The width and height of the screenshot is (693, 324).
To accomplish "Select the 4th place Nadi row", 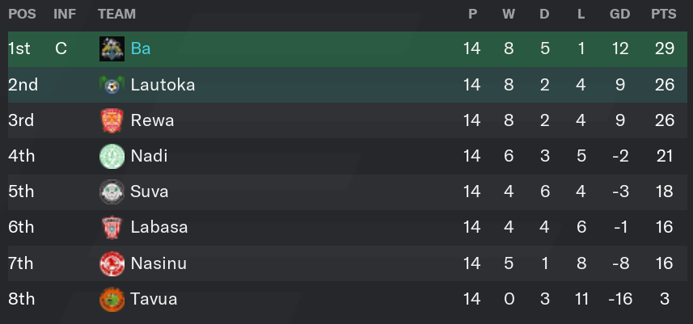I will (x=348, y=156).
